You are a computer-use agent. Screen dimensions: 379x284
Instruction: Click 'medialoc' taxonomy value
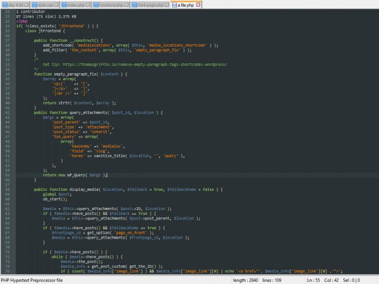pyautogui.click(x=113, y=146)
